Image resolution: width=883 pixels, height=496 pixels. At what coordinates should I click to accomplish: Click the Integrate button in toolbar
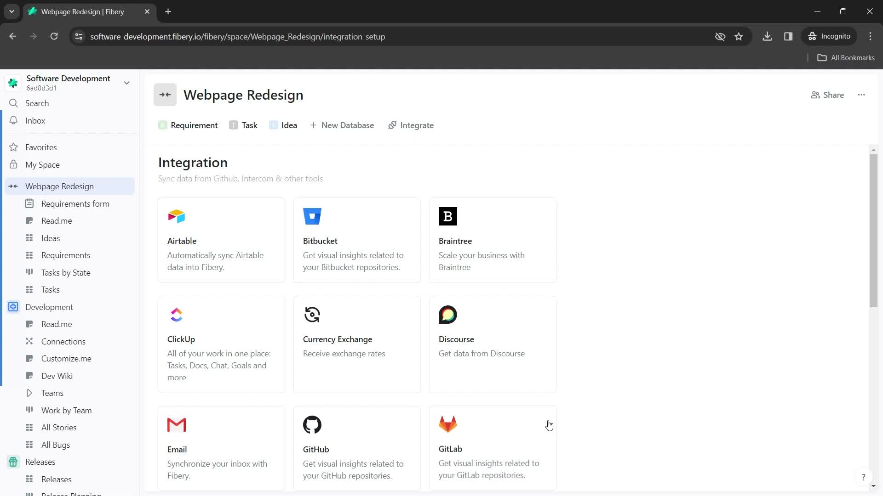[x=413, y=125]
